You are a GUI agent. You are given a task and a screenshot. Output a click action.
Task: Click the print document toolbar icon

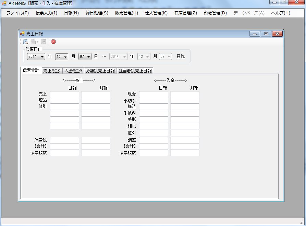(33, 42)
